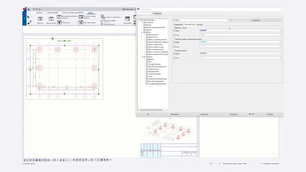
Task: Toggle Цвет checkbox under Скрытые линии
Action: [x=175, y=42]
